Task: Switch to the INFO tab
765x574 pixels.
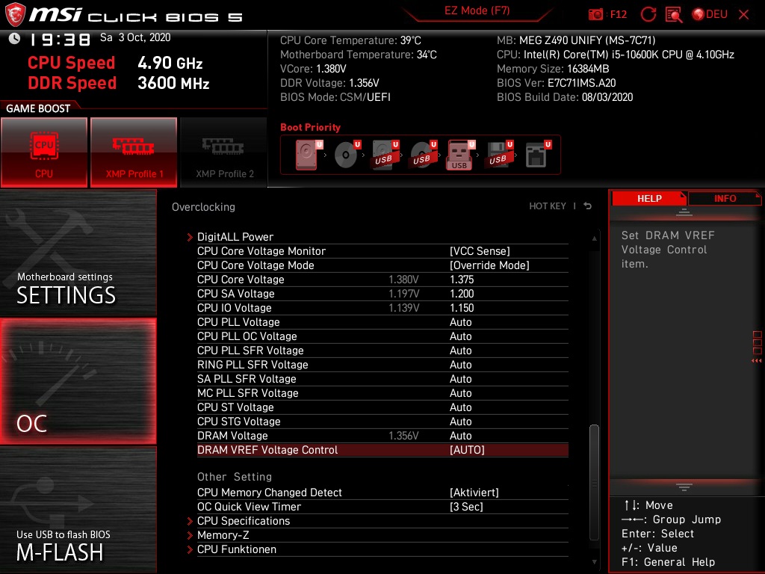Action: click(725, 198)
